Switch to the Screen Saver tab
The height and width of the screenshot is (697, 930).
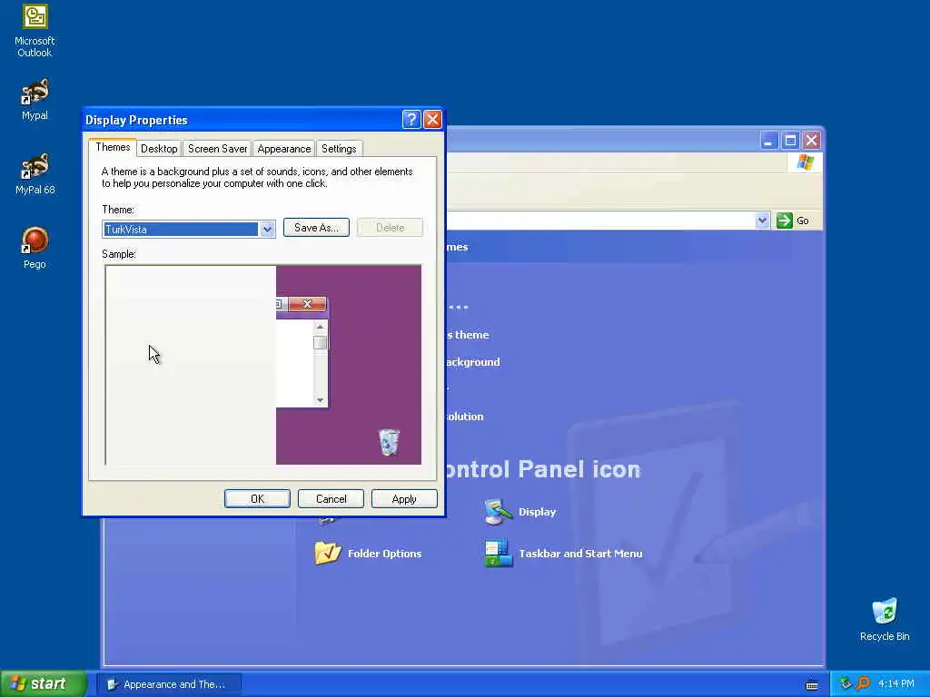point(217,149)
